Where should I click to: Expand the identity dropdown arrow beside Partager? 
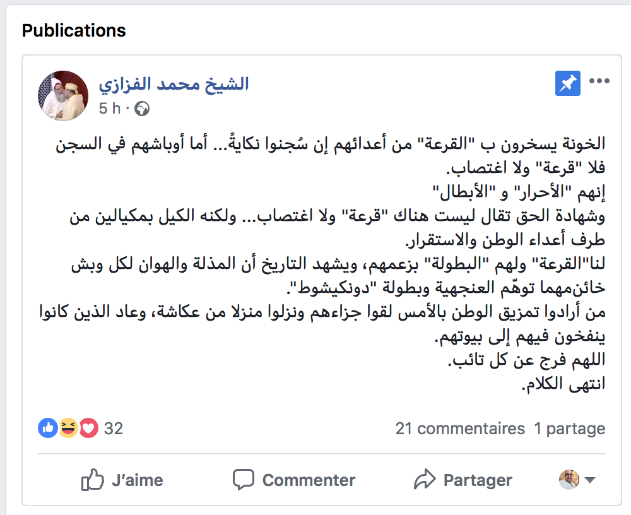591,480
